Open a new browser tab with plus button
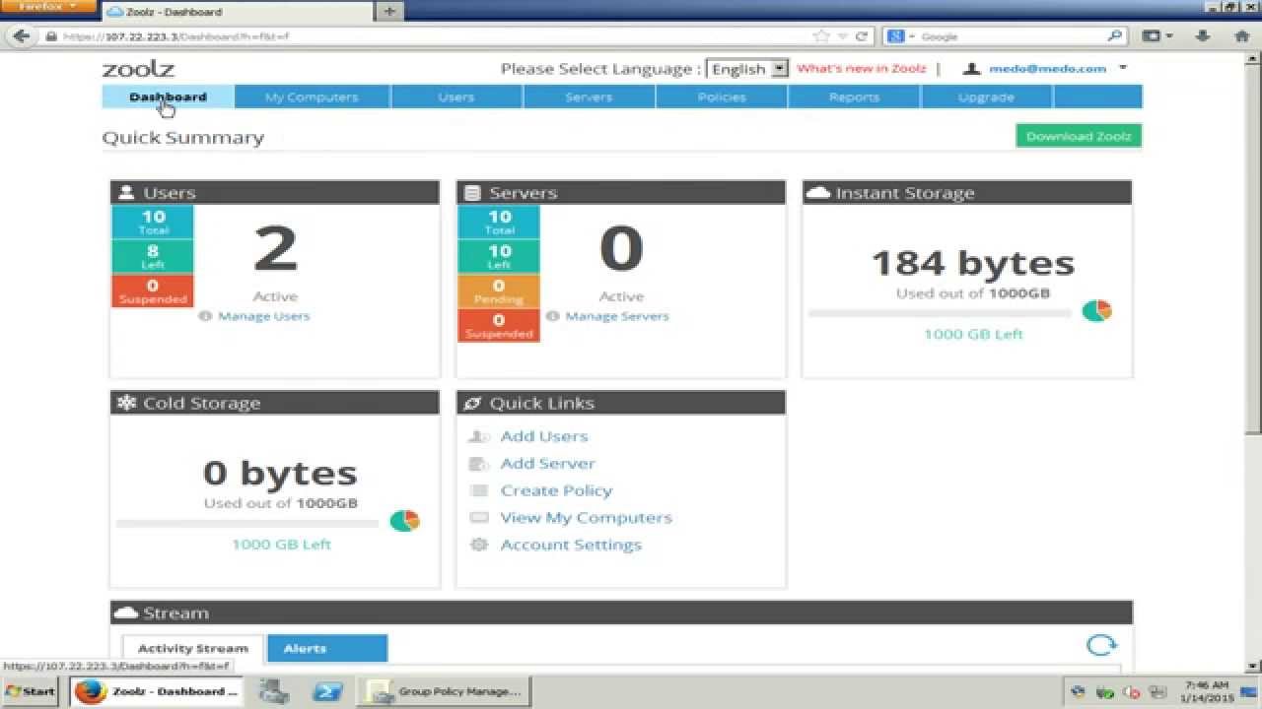1262x709 pixels. pyautogui.click(x=389, y=11)
